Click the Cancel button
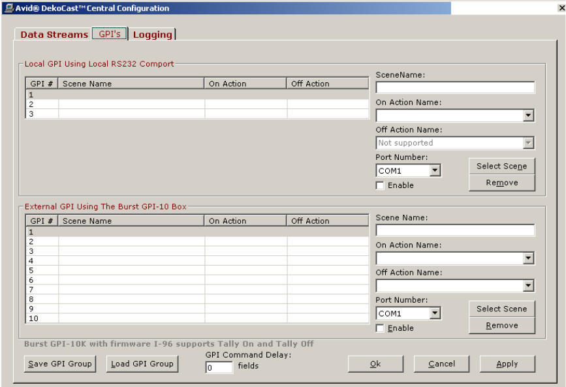Viewport: 566px width, 387px height. (x=441, y=364)
